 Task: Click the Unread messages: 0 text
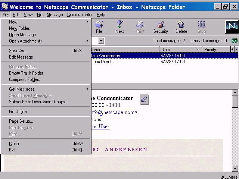pyautogui.click(x=208, y=41)
